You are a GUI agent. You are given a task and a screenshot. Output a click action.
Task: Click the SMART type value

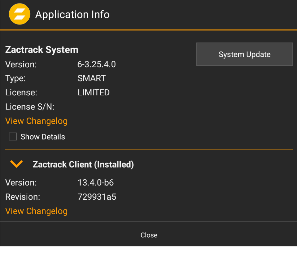coord(92,78)
